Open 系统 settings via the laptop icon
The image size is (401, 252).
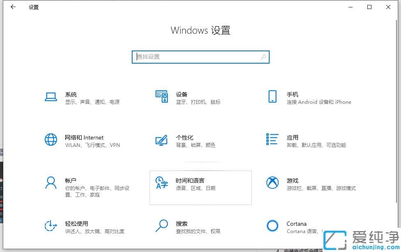(x=50, y=97)
